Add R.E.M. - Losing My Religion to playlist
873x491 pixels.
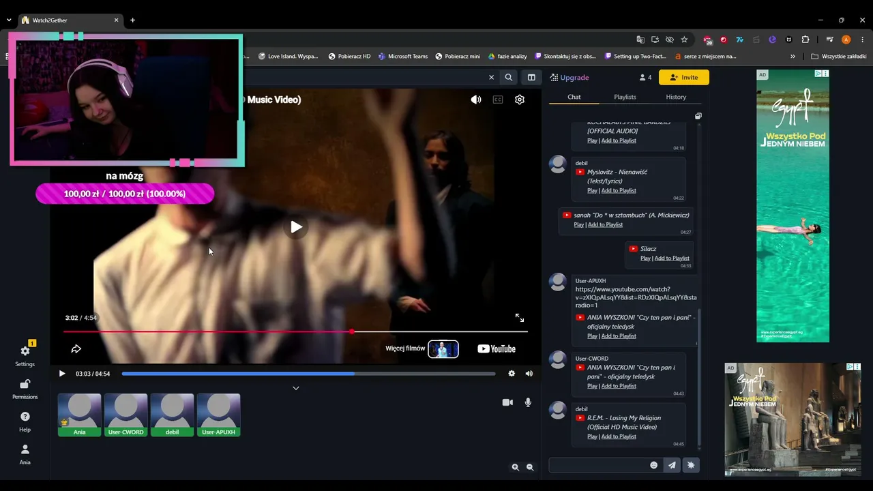619,436
